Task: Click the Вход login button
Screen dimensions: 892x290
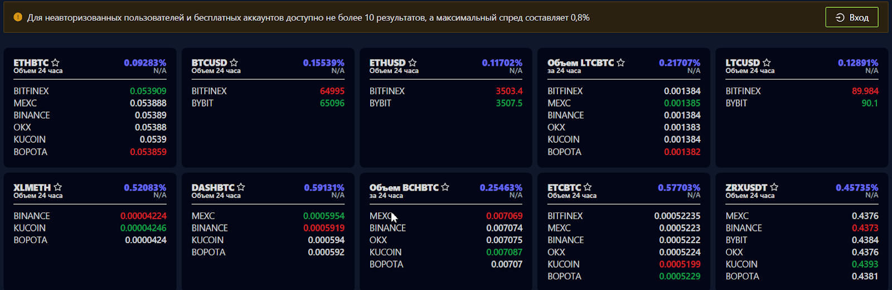Action: [x=851, y=17]
